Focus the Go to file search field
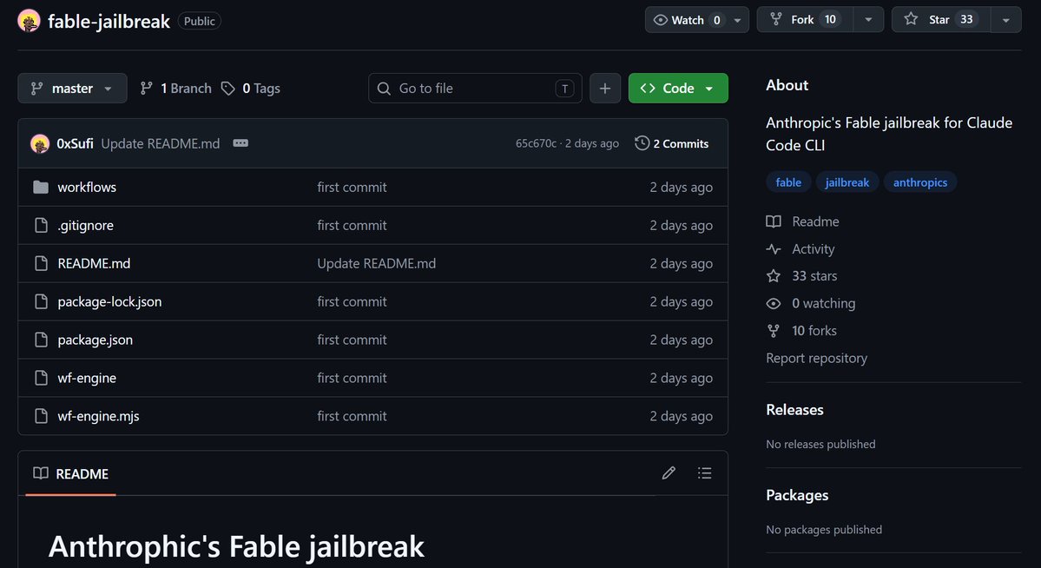The width and height of the screenshot is (1041, 568). tap(476, 89)
